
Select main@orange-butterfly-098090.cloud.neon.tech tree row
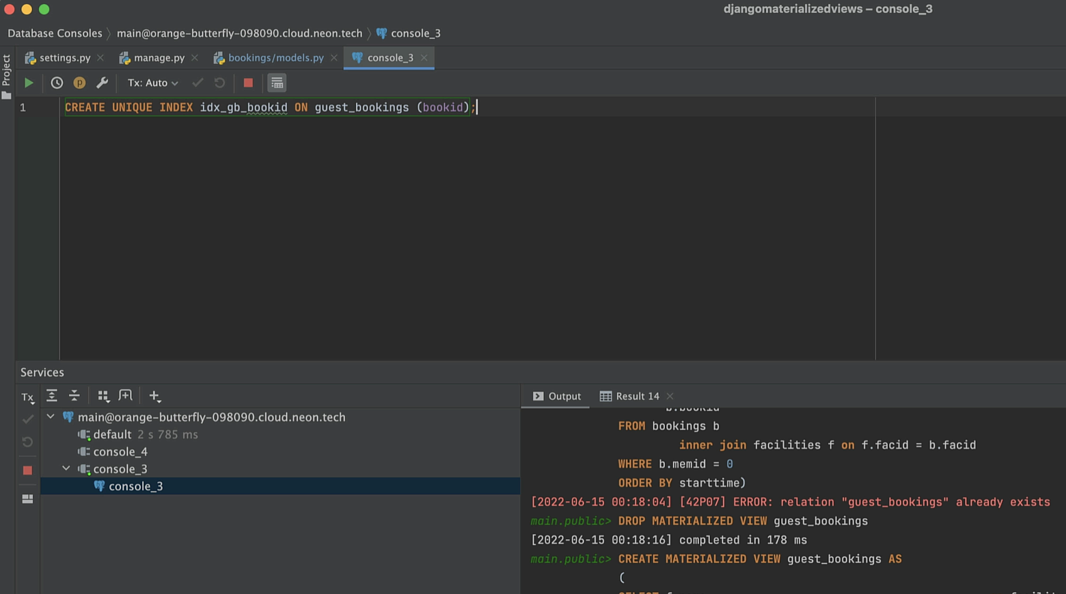point(280,416)
